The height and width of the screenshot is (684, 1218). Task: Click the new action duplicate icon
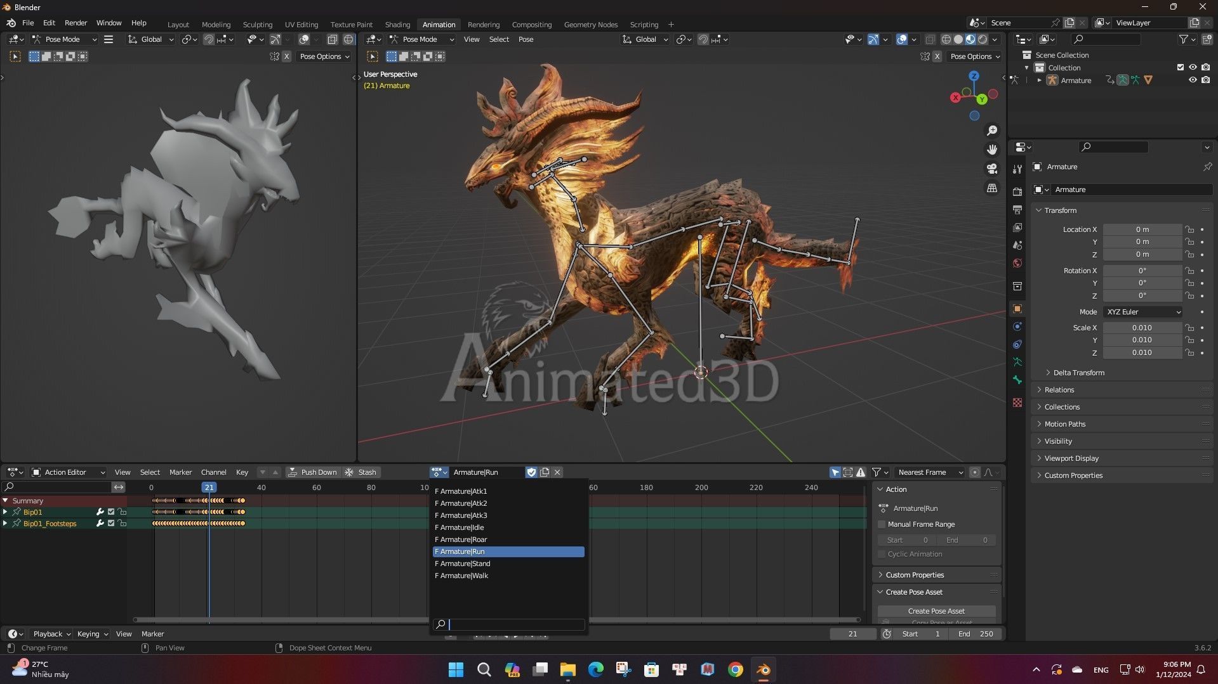tap(545, 472)
